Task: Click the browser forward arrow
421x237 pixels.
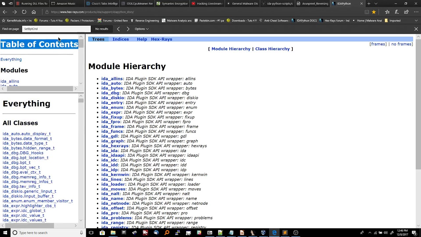Action: (x=14, y=12)
